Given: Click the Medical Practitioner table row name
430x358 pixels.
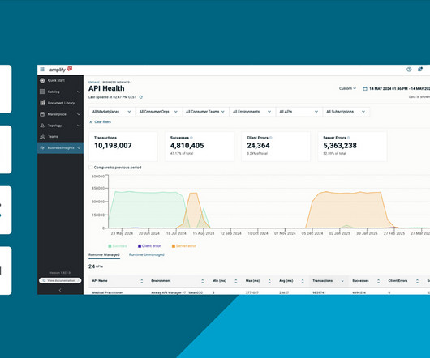Looking at the screenshot, I should click(x=107, y=292).
